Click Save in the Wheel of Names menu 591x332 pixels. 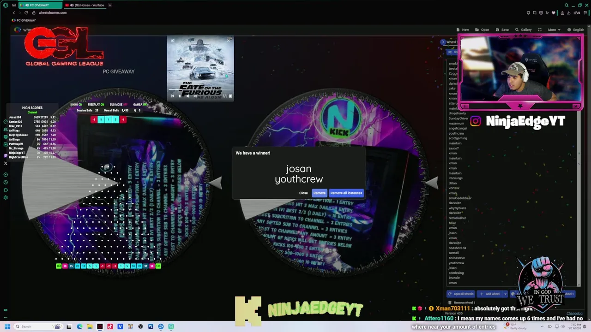(502, 30)
